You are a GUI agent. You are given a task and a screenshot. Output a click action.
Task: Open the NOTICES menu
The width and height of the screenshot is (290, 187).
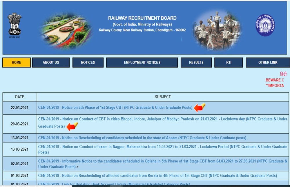tap(88, 62)
